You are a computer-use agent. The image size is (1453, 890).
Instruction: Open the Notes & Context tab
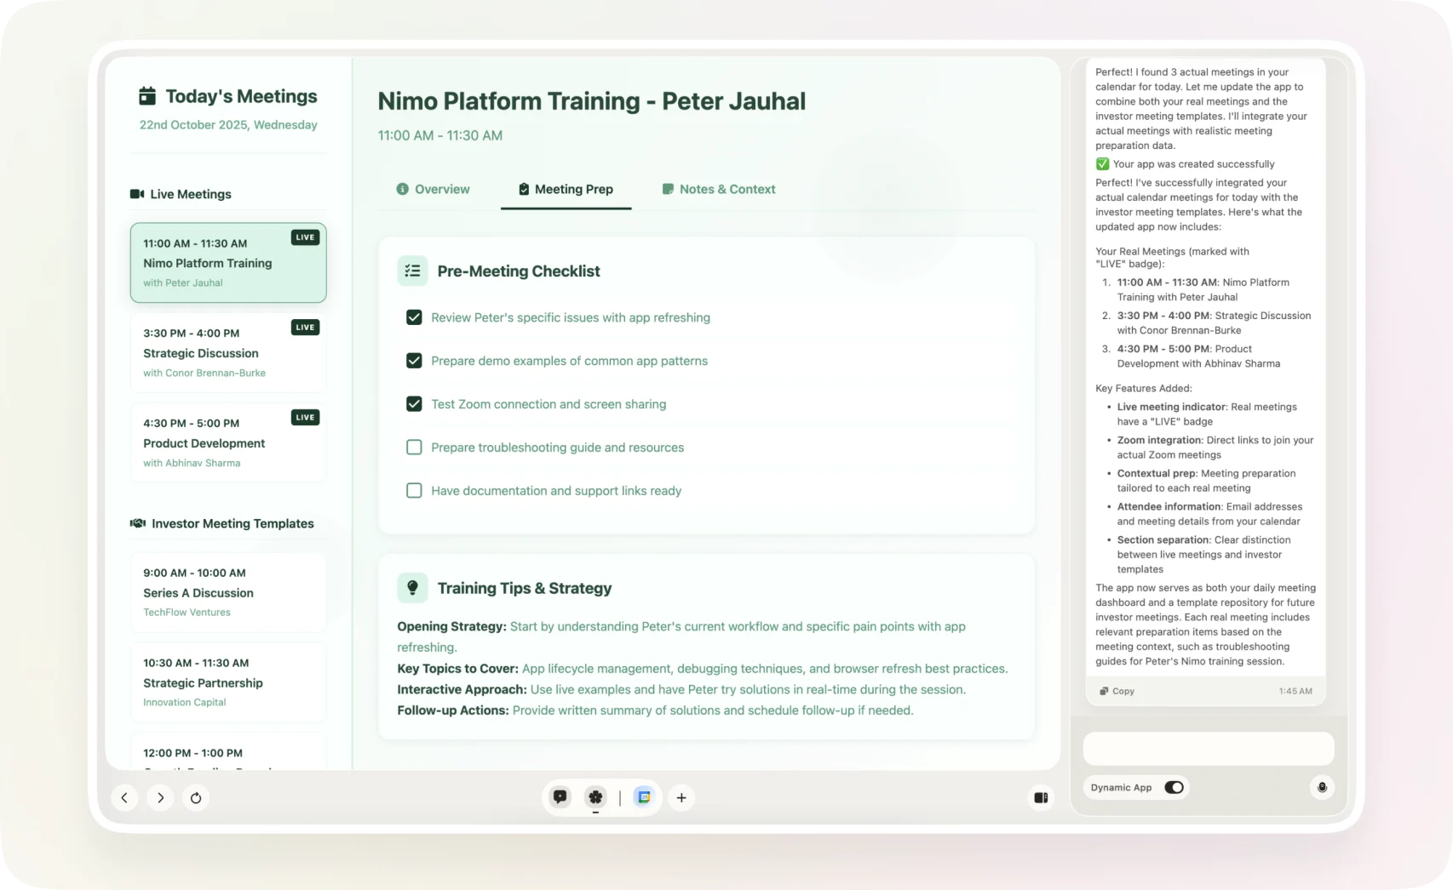point(719,189)
